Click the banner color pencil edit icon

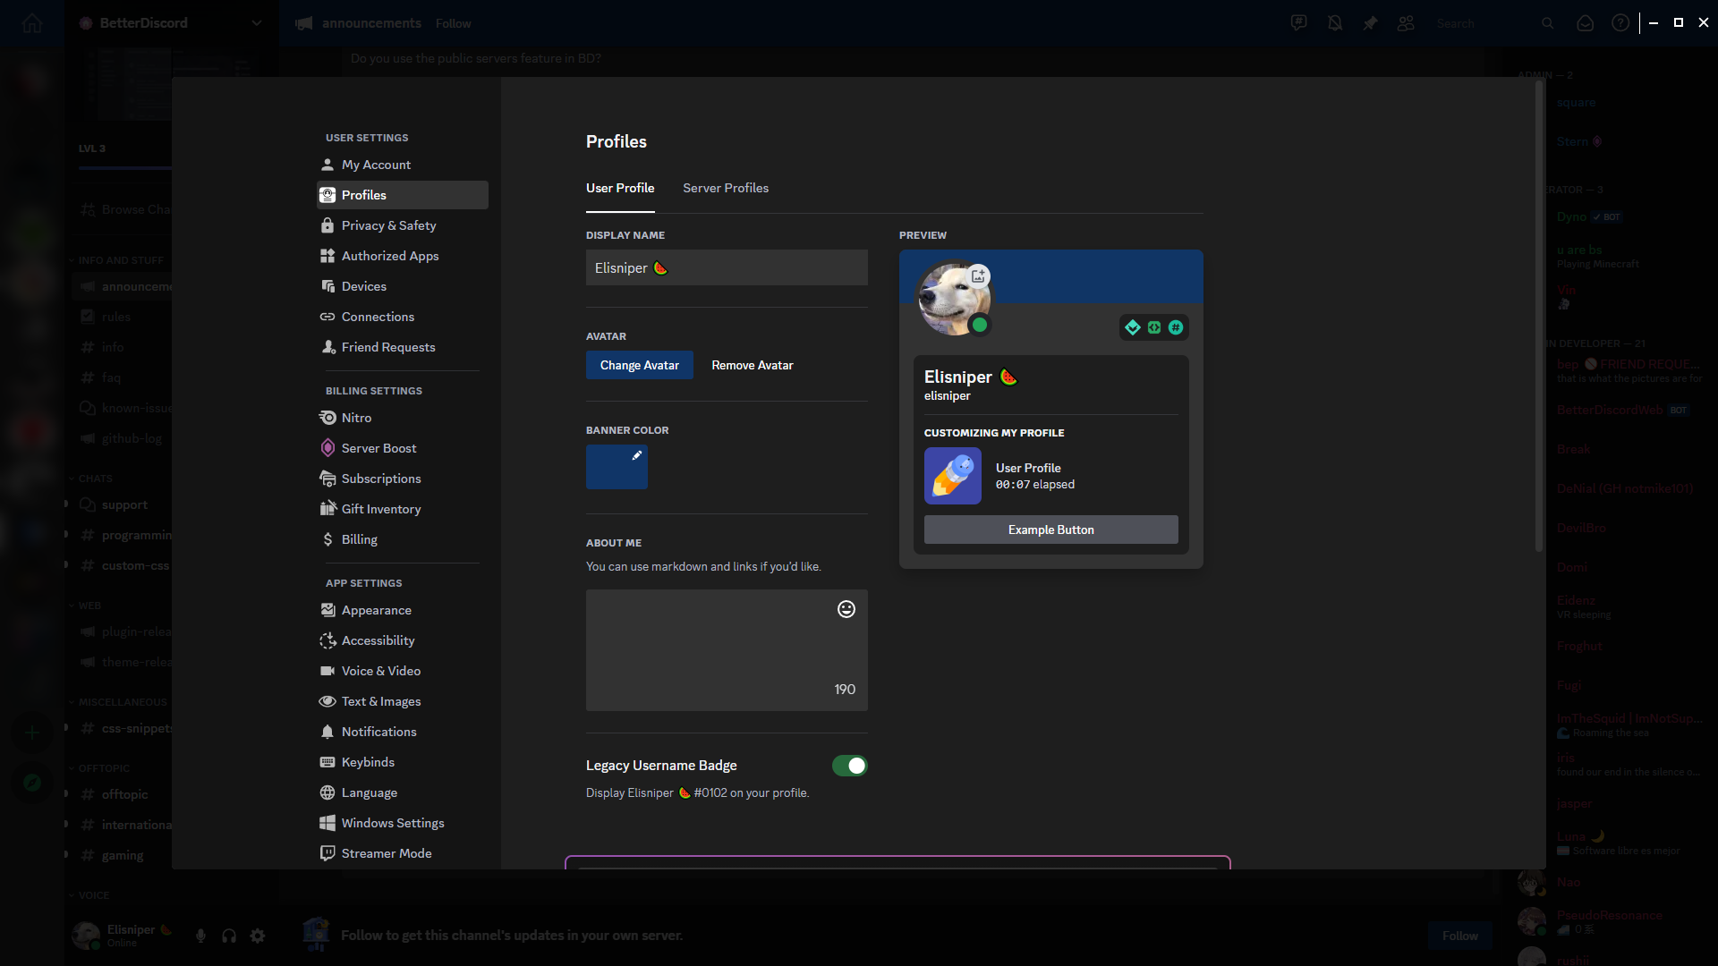click(637, 455)
